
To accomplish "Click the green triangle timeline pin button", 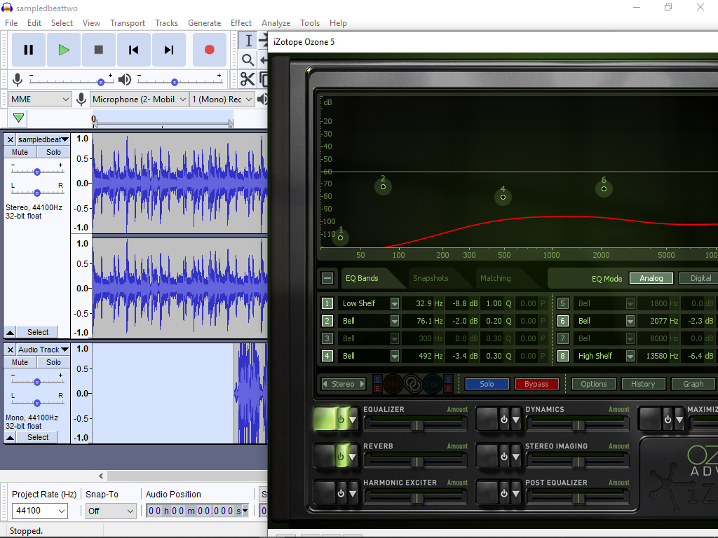I will [x=18, y=118].
